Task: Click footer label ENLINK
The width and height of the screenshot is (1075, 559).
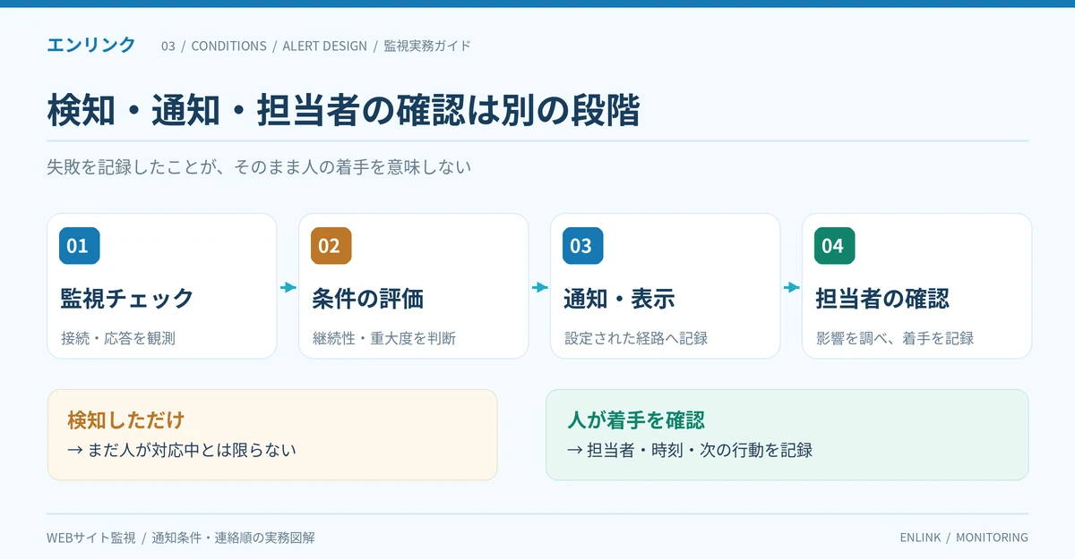Action: tap(920, 538)
